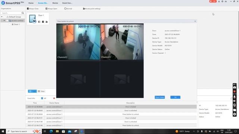Image resolution: width=239 pixels, height=134 pixels.
Task: Click the system gauge icon in title bar
Action: [x=226, y=1]
